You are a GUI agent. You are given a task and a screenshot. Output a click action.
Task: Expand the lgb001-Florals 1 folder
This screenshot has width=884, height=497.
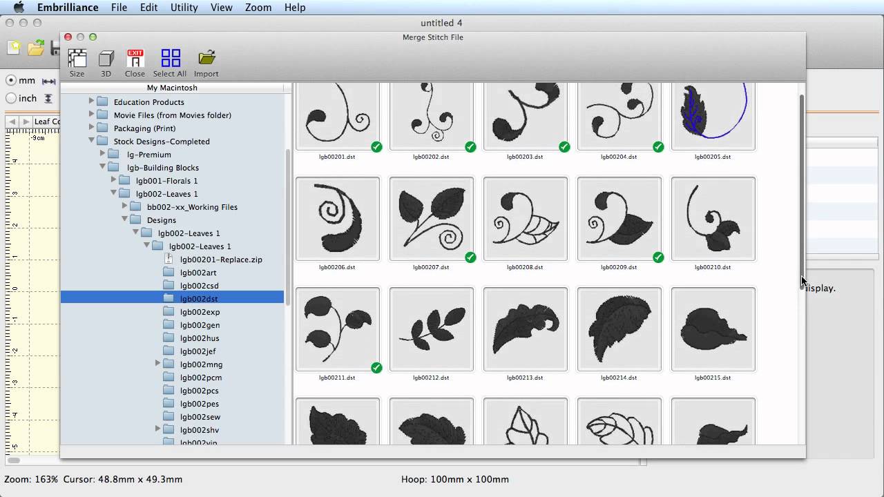pos(113,180)
